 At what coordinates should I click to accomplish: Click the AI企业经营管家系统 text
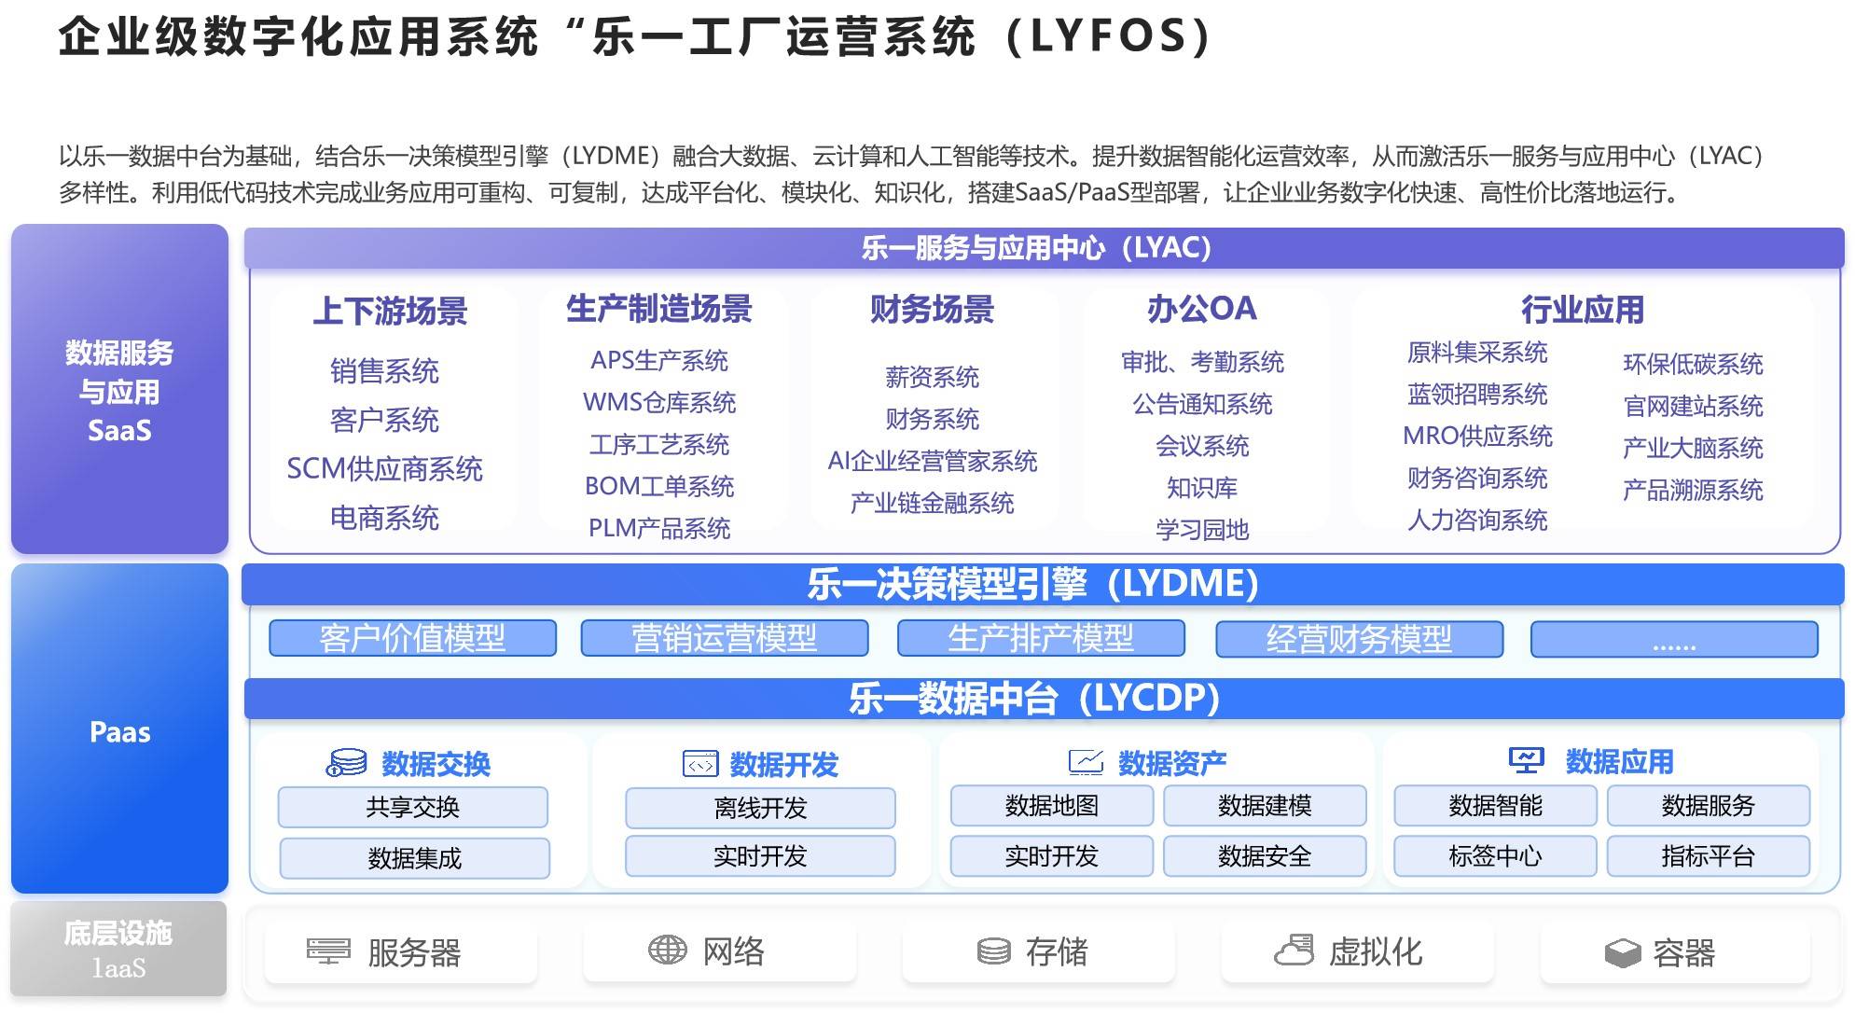(x=932, y=461)
